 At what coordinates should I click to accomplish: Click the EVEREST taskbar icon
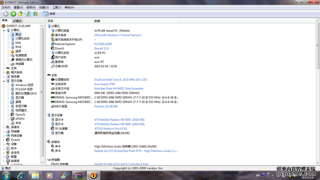coord(94,175)
